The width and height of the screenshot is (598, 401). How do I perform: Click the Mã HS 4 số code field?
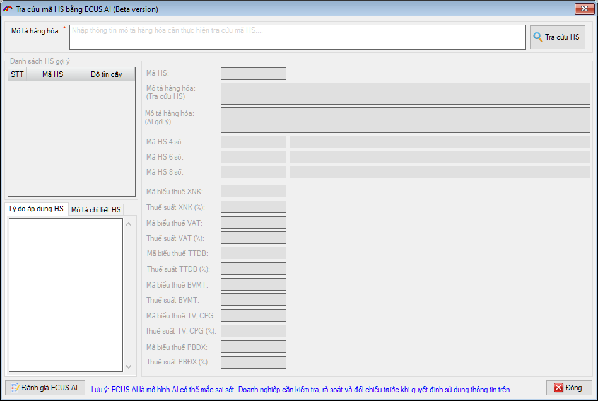(253, 142)
